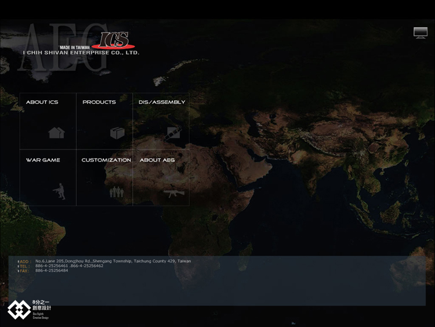435x327 pixels.
Task: Click the MADE IN TAIWAN text
Action: coord(75,48)
